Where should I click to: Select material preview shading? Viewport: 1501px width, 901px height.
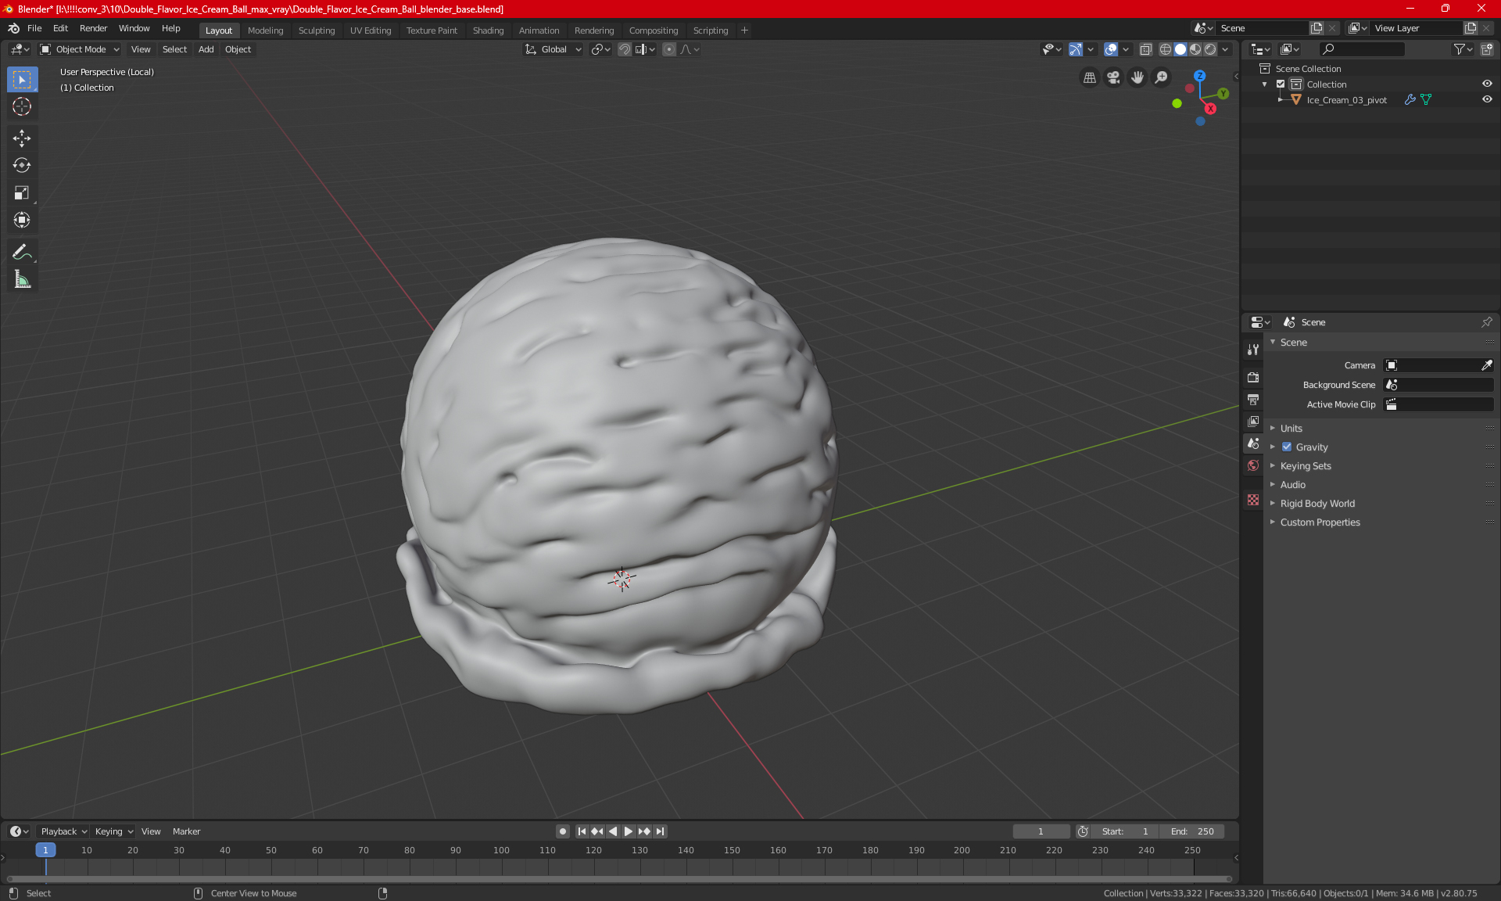click(x=1195, y=49)
